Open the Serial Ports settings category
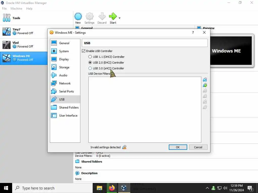 point(65,91)
